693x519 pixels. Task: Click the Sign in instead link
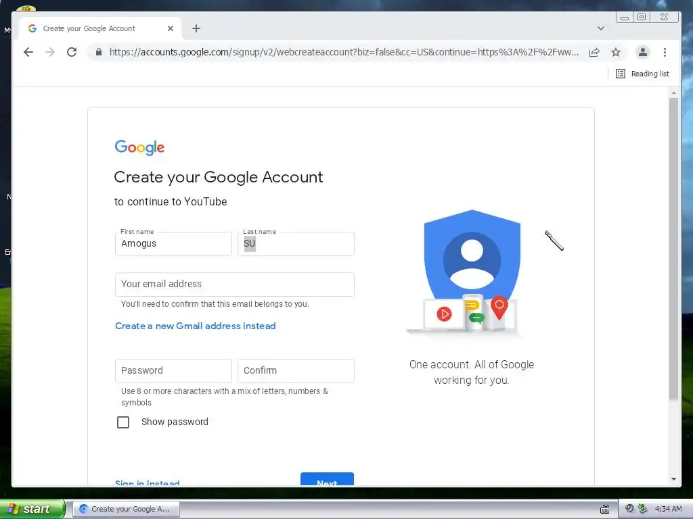[x=147, y=483]
